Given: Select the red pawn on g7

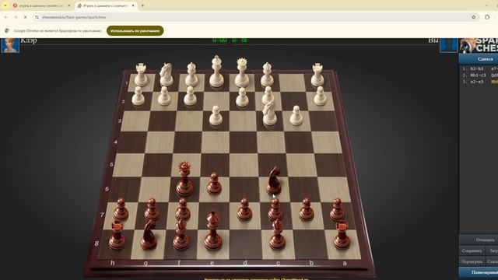Looking at the screenshot, I should coord(152,209).
